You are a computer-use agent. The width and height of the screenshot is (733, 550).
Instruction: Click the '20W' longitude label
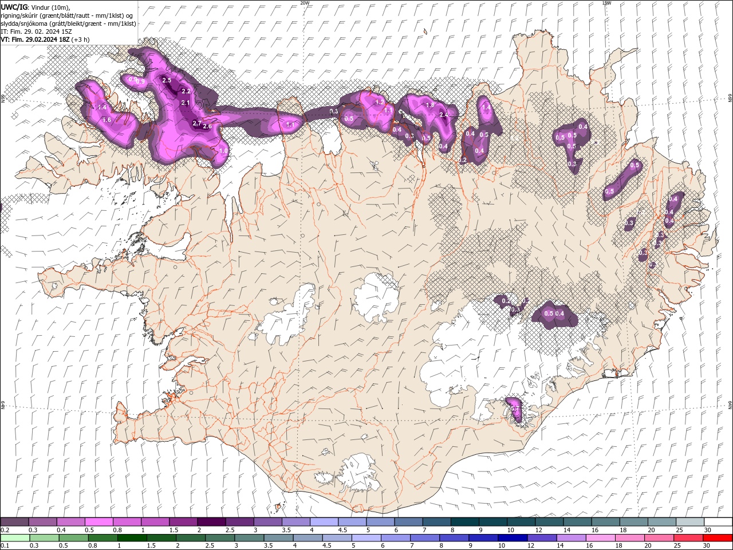[x=305, y=3]
